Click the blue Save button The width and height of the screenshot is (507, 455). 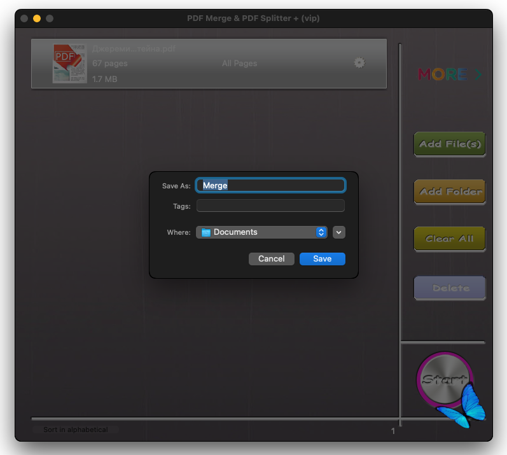pos(323,259)
